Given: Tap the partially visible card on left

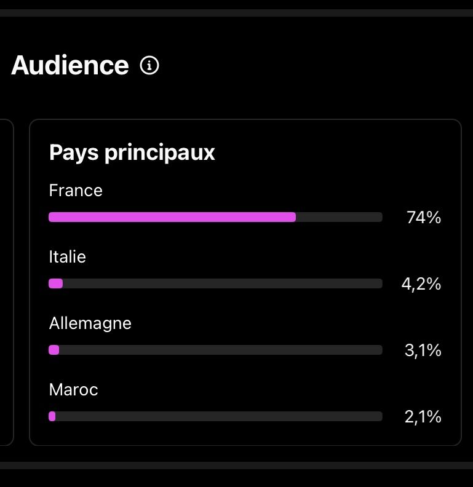Looking at the screenshot, I should (x=7, y=282).
